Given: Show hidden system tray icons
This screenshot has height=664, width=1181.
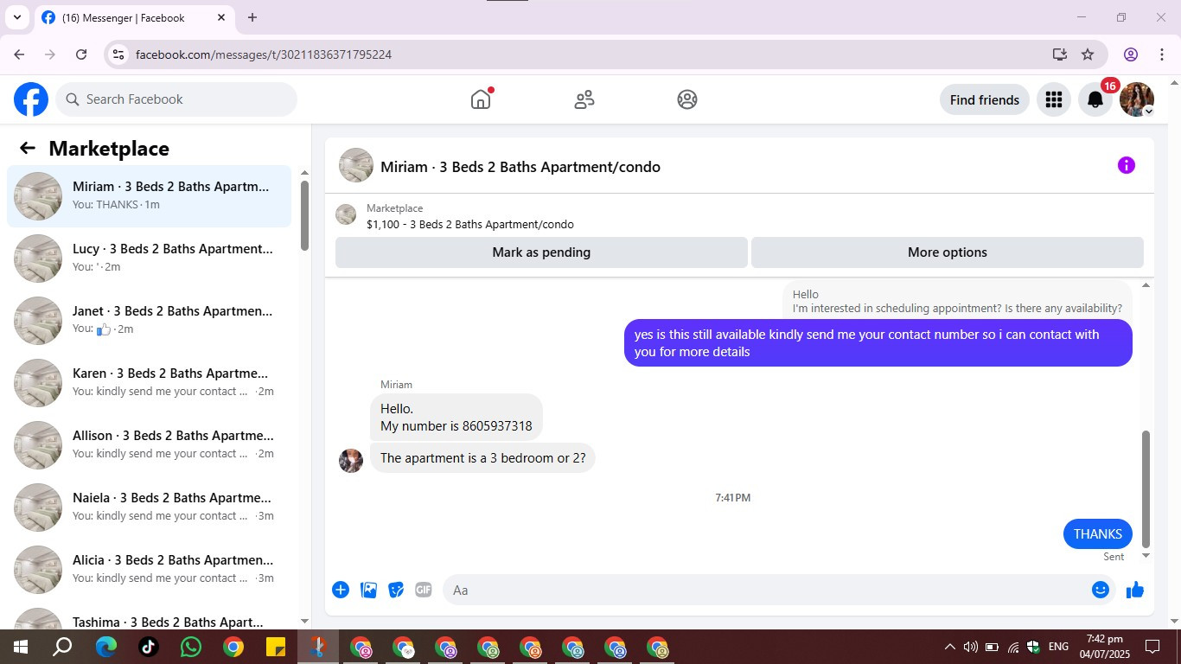Looking at the screenshot, I should (949, 647).
